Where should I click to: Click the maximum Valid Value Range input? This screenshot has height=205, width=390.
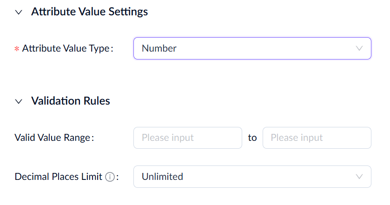317,138
